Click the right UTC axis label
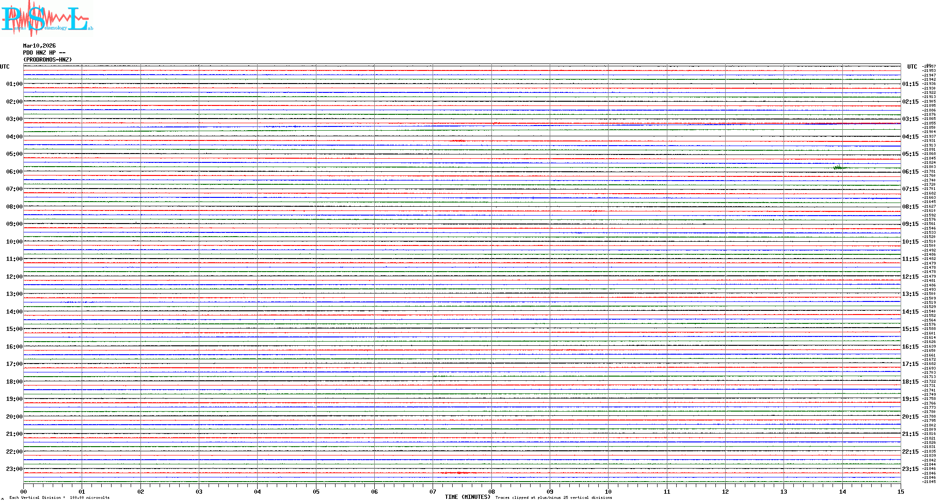Screen dimensions: 938x504 point(912,67)
